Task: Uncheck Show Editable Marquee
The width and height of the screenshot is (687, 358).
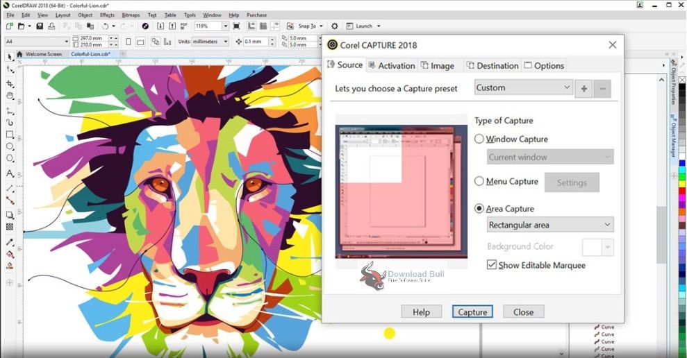Action: (492, 265)
